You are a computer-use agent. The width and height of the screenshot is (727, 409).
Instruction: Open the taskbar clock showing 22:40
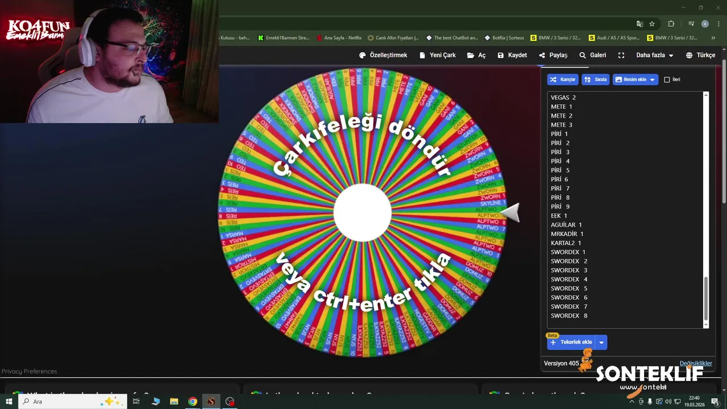tap(694, 402)
